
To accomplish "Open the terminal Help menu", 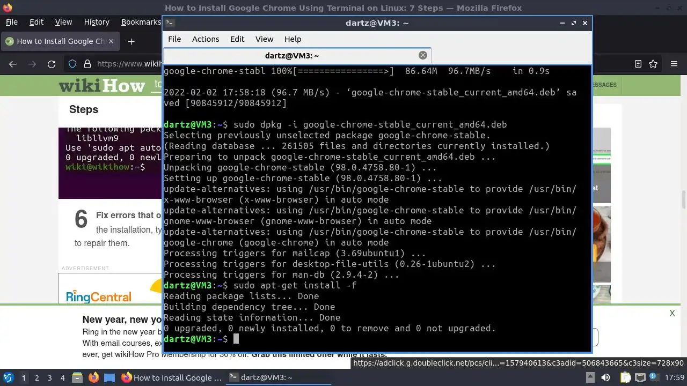I will tap(293, 39).
